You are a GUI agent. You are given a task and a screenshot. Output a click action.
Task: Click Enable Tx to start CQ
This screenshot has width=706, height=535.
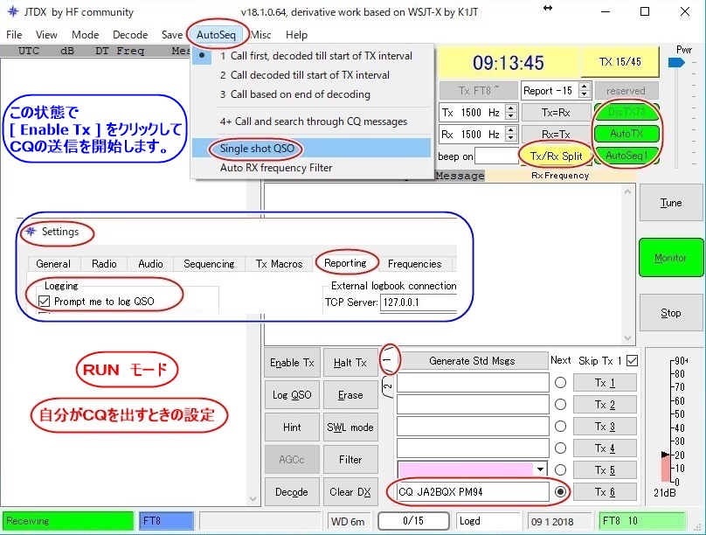coord(292,363)
